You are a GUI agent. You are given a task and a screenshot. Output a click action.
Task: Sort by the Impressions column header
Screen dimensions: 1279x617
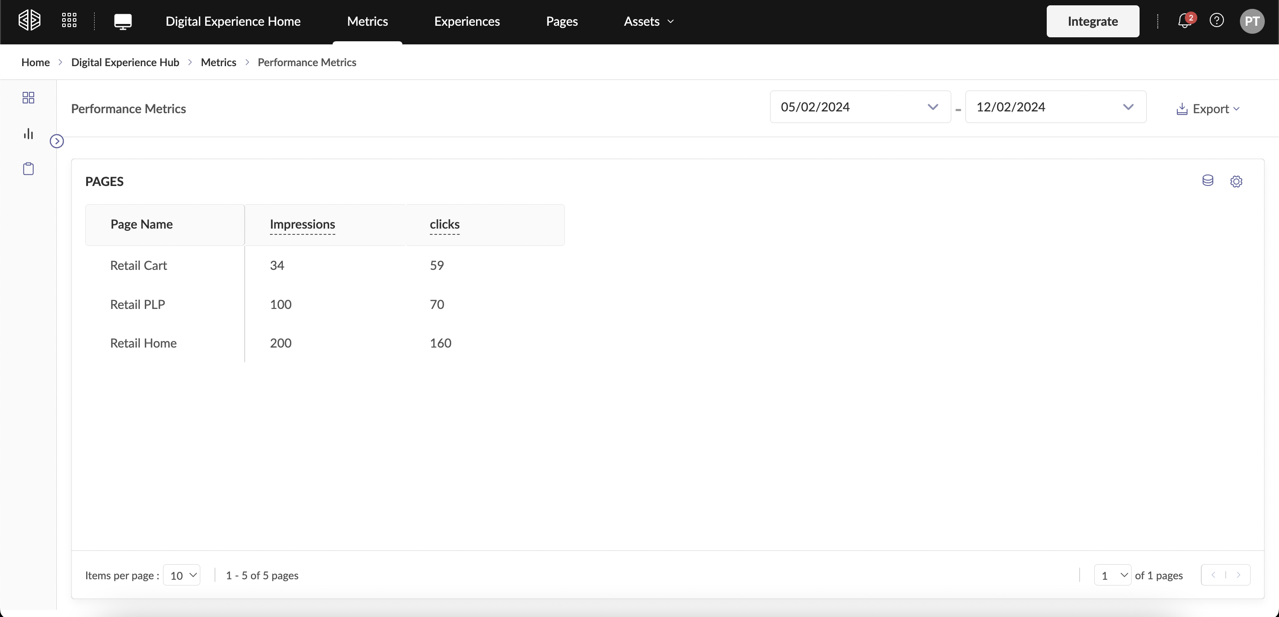tap(302, 224)
